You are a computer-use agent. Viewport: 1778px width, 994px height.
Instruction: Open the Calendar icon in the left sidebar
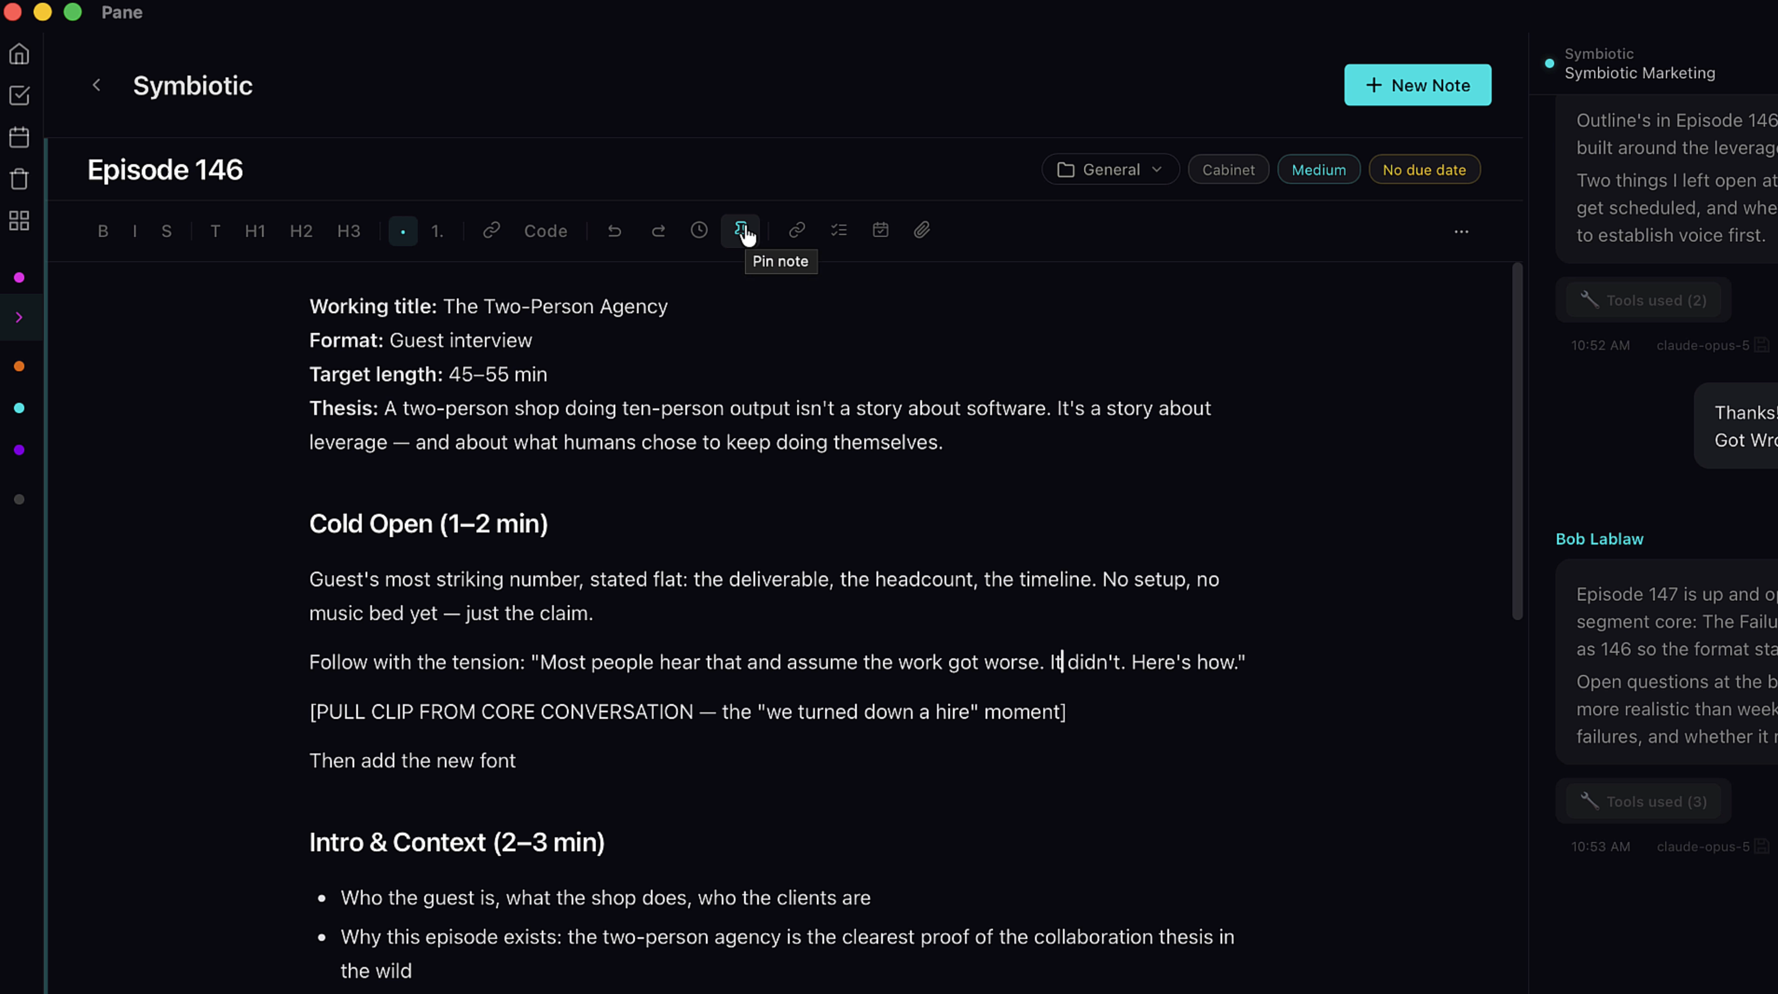19,138
